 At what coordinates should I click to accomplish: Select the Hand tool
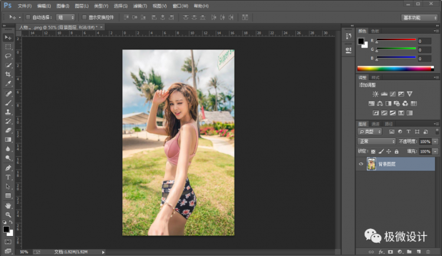click(x=8, y=205)
